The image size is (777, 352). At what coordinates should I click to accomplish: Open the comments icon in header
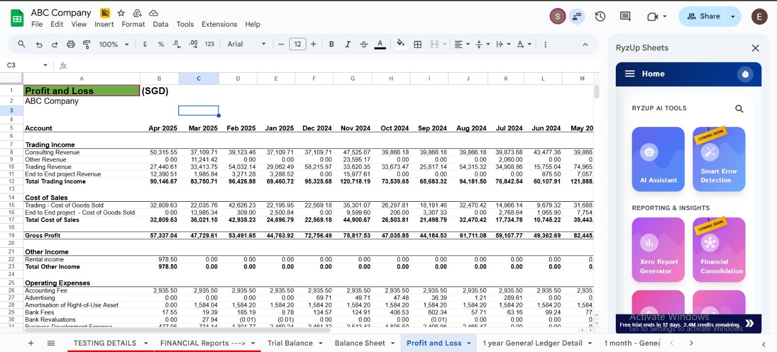point(625,16)
